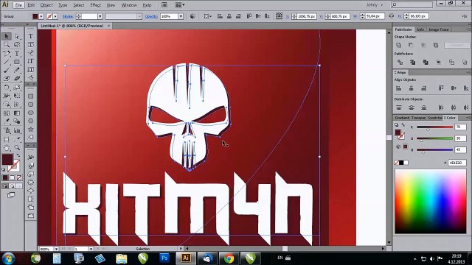472x265 pixels.
Task: Select the Paintbrush tool
Action: pos(7,70)
